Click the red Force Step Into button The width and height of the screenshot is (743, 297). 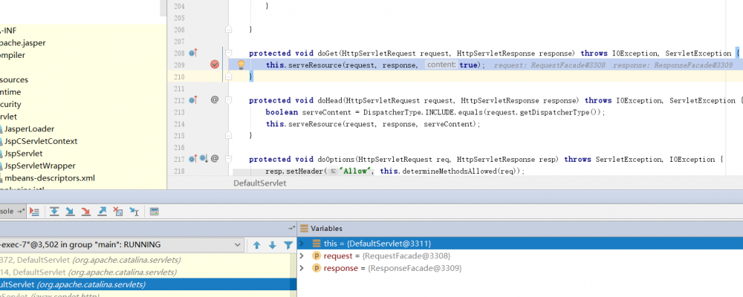tap(85, 212)
